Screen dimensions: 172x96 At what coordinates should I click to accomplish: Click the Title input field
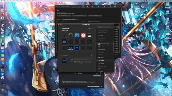81,59
